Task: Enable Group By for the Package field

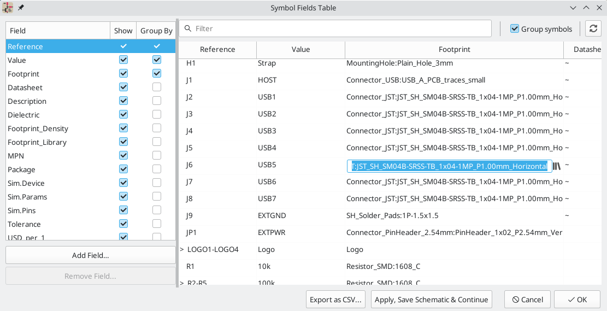Action: [156, 169]
